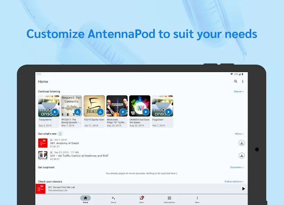Open the Inbox tab
The width and height of the screenshot is (284, 205).
(x=141, y=199)
